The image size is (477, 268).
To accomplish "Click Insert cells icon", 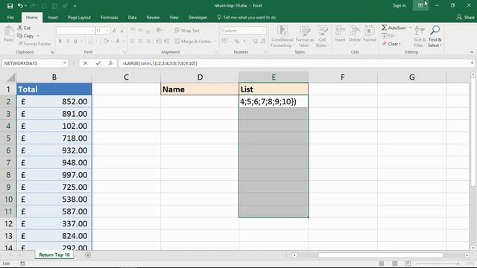I will click(x=340, y=31).
